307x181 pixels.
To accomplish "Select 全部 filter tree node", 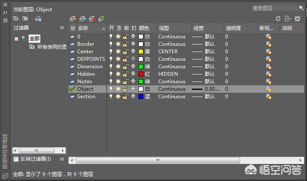I will tap(35, 38).
